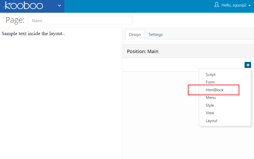Choose HtmlBlock from the add menu
Screen dimensions: 254x159
pyautogui.click(x=225, y=90)
